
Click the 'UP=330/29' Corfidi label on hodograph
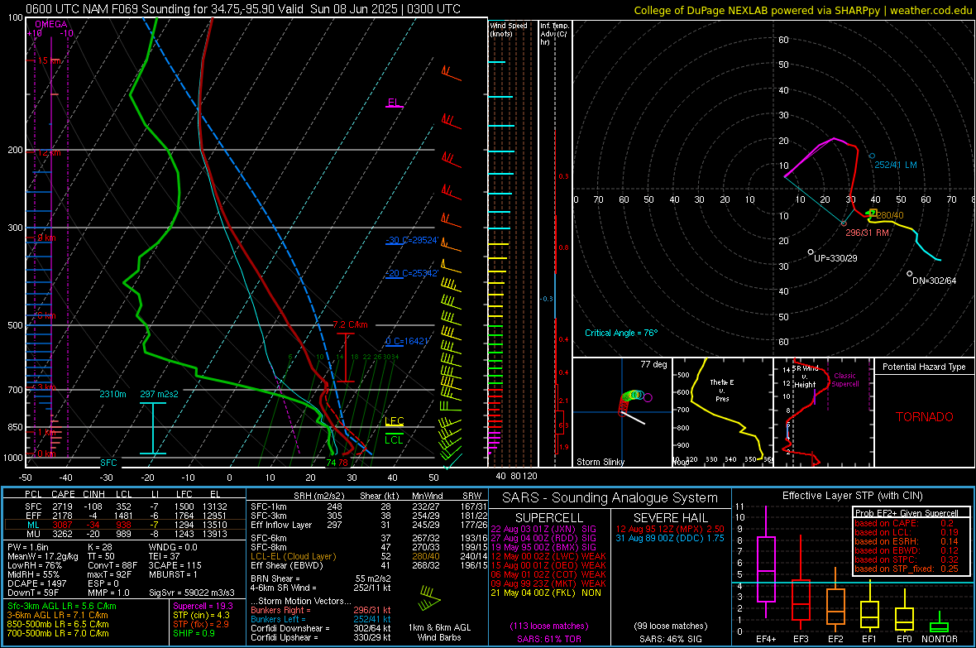[x=835, y=258]
